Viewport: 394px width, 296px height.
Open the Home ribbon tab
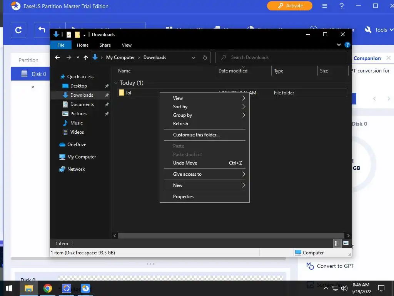83,45
